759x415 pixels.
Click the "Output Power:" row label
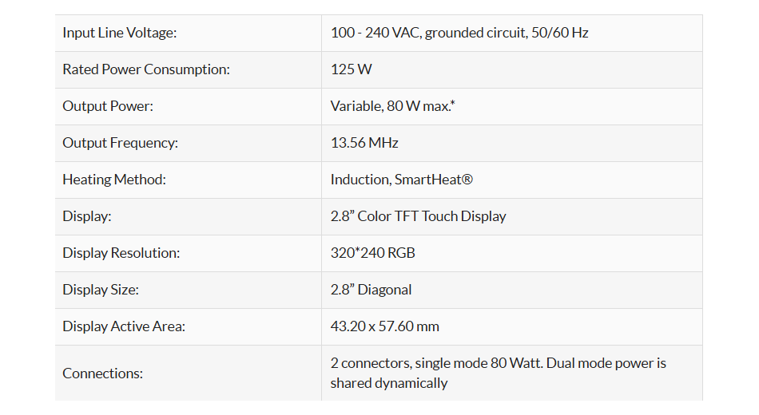click(x=108, y=106)
